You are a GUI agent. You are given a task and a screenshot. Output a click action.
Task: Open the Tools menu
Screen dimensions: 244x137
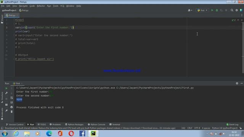pos(56,6)
